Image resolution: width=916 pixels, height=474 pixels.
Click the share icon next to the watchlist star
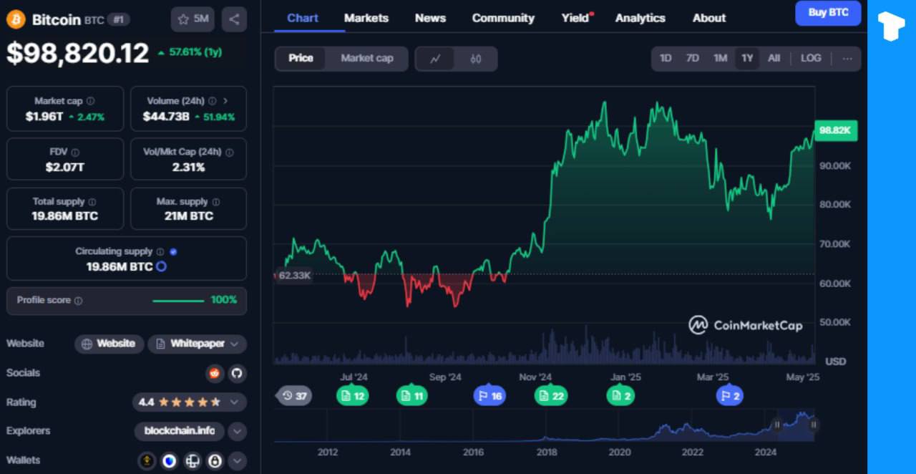point(234,19)
